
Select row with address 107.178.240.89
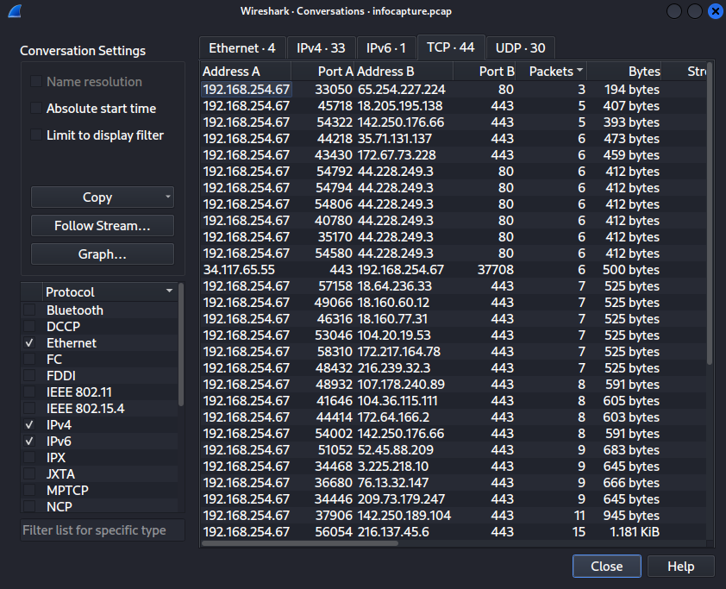click(x=454, y=385)
